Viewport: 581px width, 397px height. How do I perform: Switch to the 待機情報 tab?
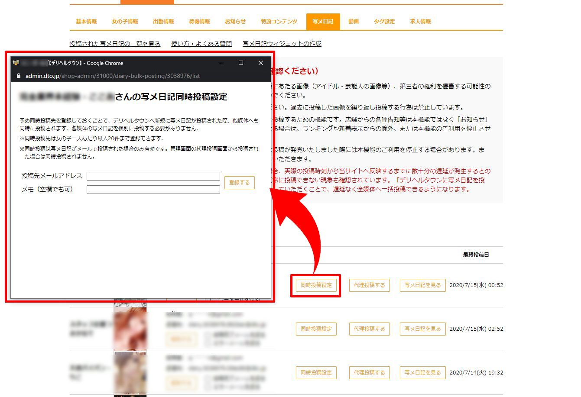tap(199, 21)
